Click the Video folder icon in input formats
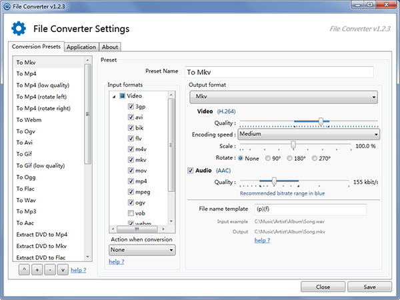 pyautogui.click(x=121, y=96)
